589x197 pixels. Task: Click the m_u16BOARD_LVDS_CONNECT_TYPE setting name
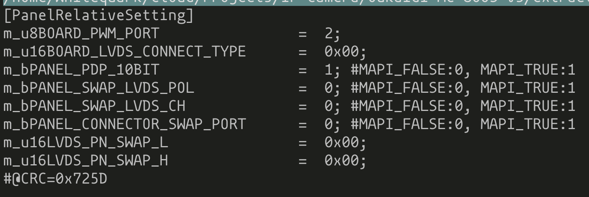point(125,52)
